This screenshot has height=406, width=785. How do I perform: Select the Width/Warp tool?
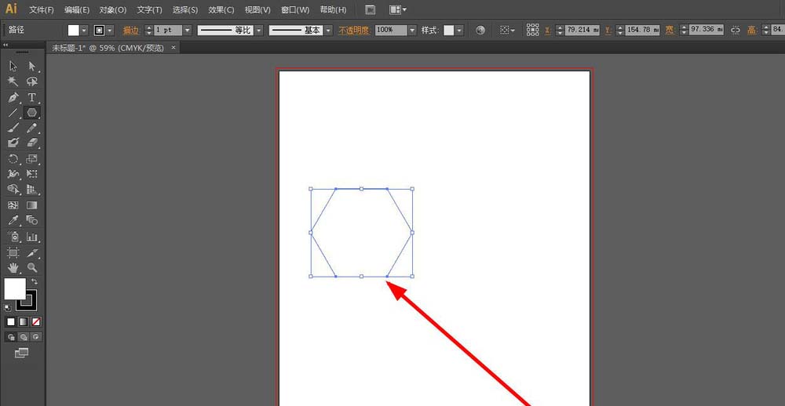click(13, 174)
